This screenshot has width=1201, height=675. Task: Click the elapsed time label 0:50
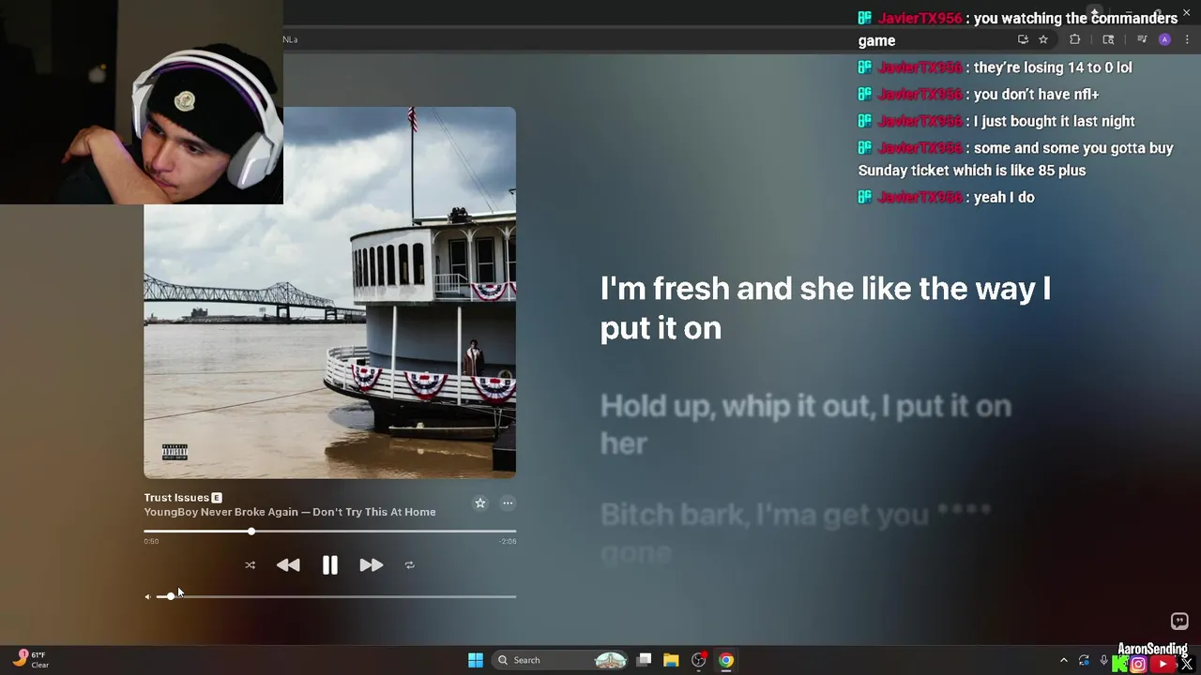click(151, 541)
